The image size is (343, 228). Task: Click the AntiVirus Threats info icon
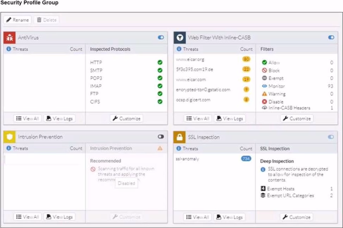pyautogui.click(x=9, y=49)
